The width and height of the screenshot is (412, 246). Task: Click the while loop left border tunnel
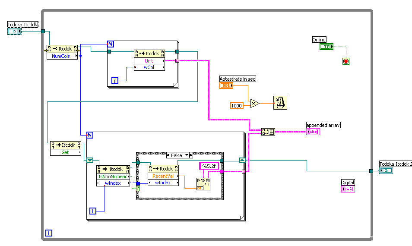[43, 31]
